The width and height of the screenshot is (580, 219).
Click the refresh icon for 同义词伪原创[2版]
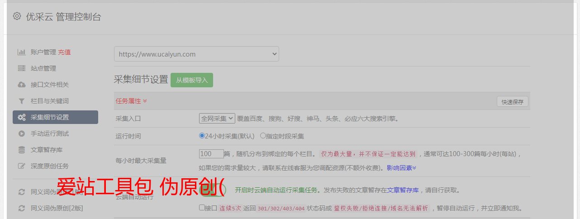pos(21,208)
